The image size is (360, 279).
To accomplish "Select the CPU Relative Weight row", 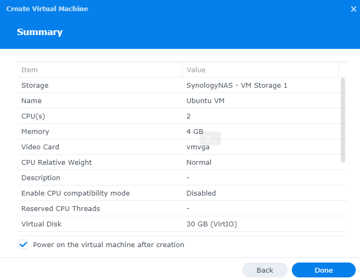I will click(182, 162).
